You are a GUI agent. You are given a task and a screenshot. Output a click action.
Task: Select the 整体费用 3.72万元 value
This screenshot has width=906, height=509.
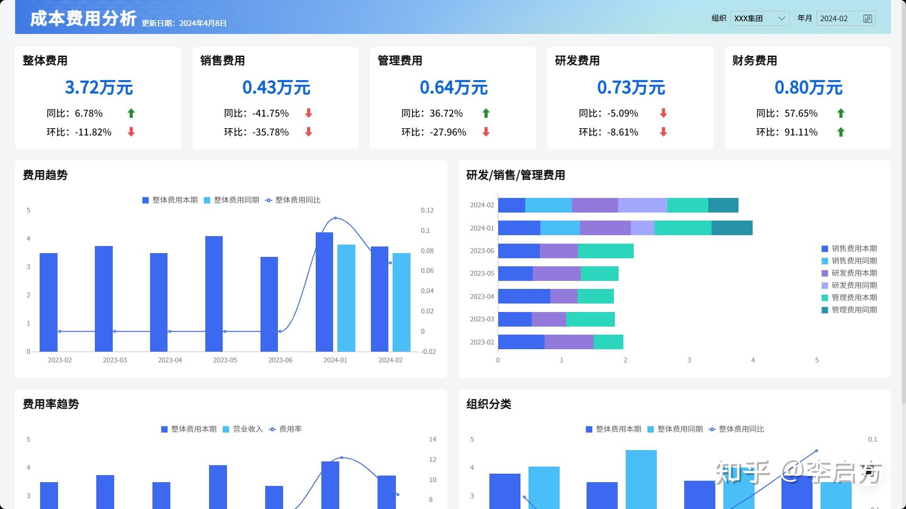tap(99, 88)
